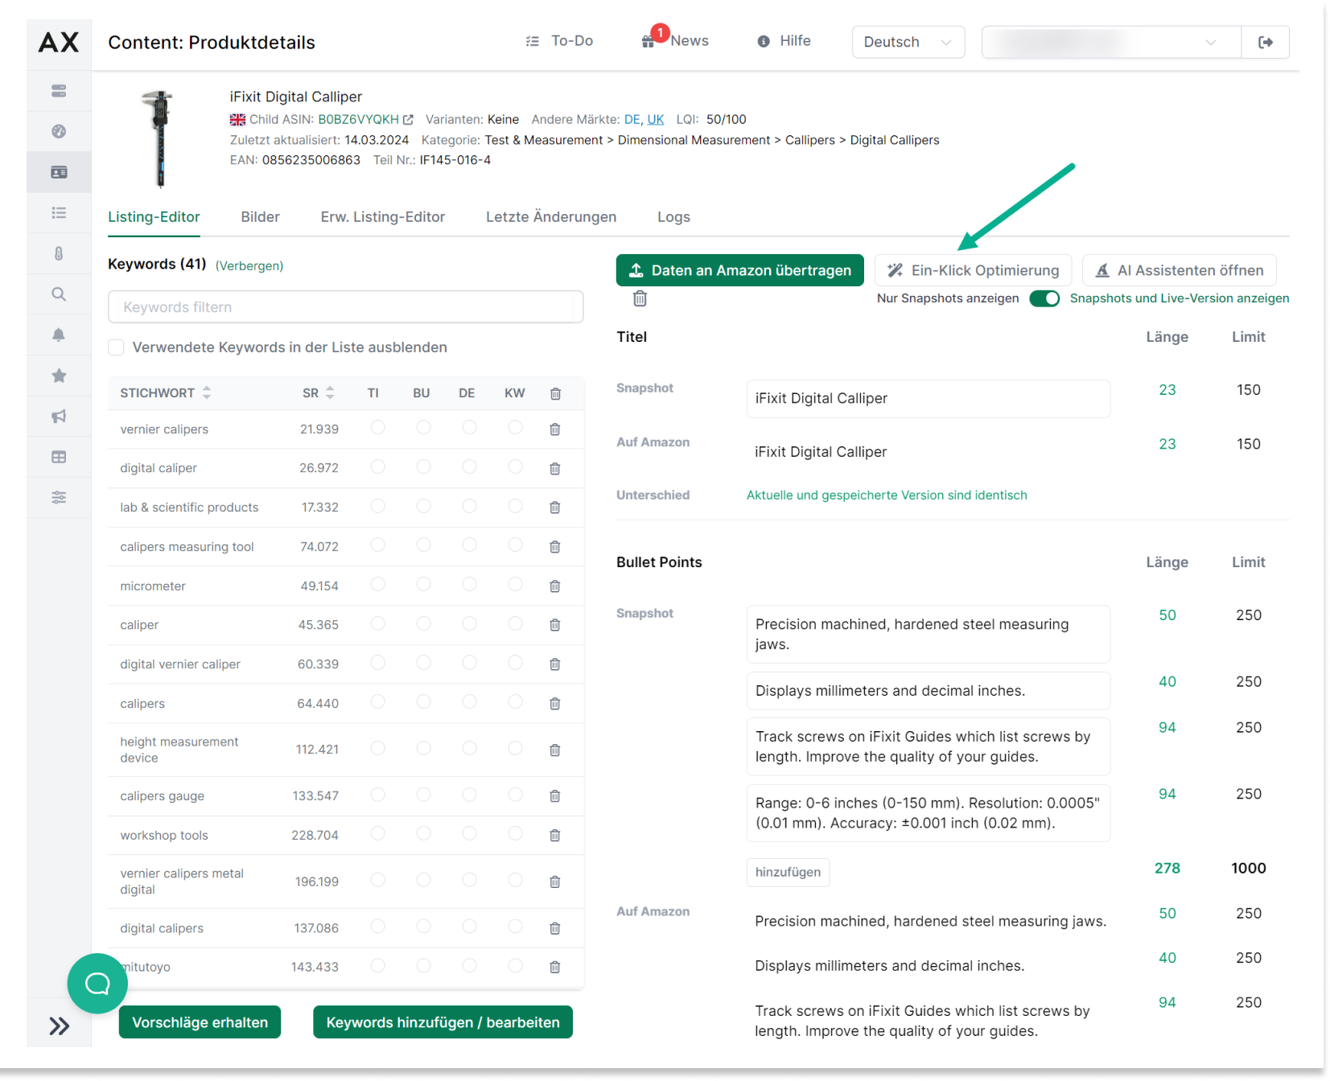Delete the 'vernier calipers' keyword row
The image size is (1330, 1081).
555,430
